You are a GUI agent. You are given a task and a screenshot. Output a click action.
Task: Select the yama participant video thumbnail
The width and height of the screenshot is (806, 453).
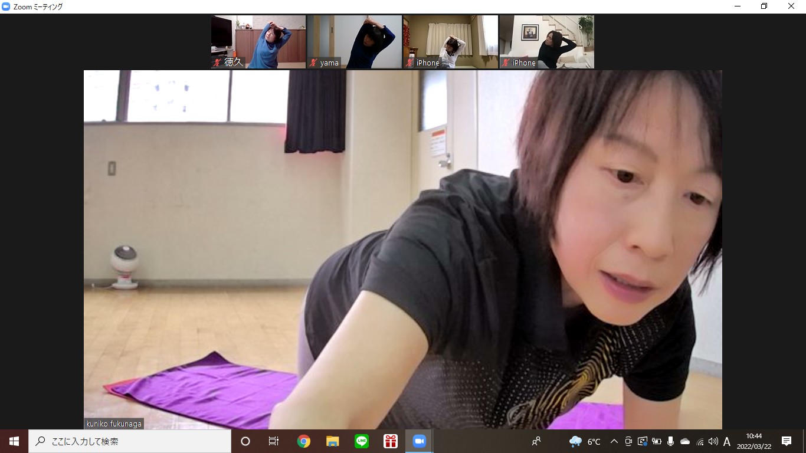355,42
